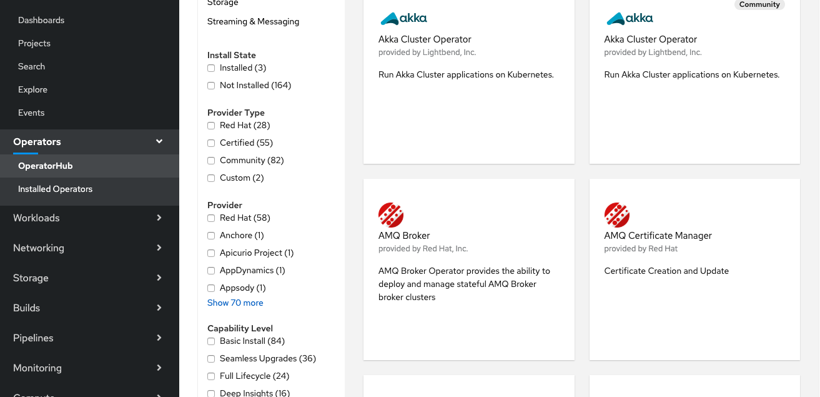Check the Seamless Upgrades (36) filter

211,359
